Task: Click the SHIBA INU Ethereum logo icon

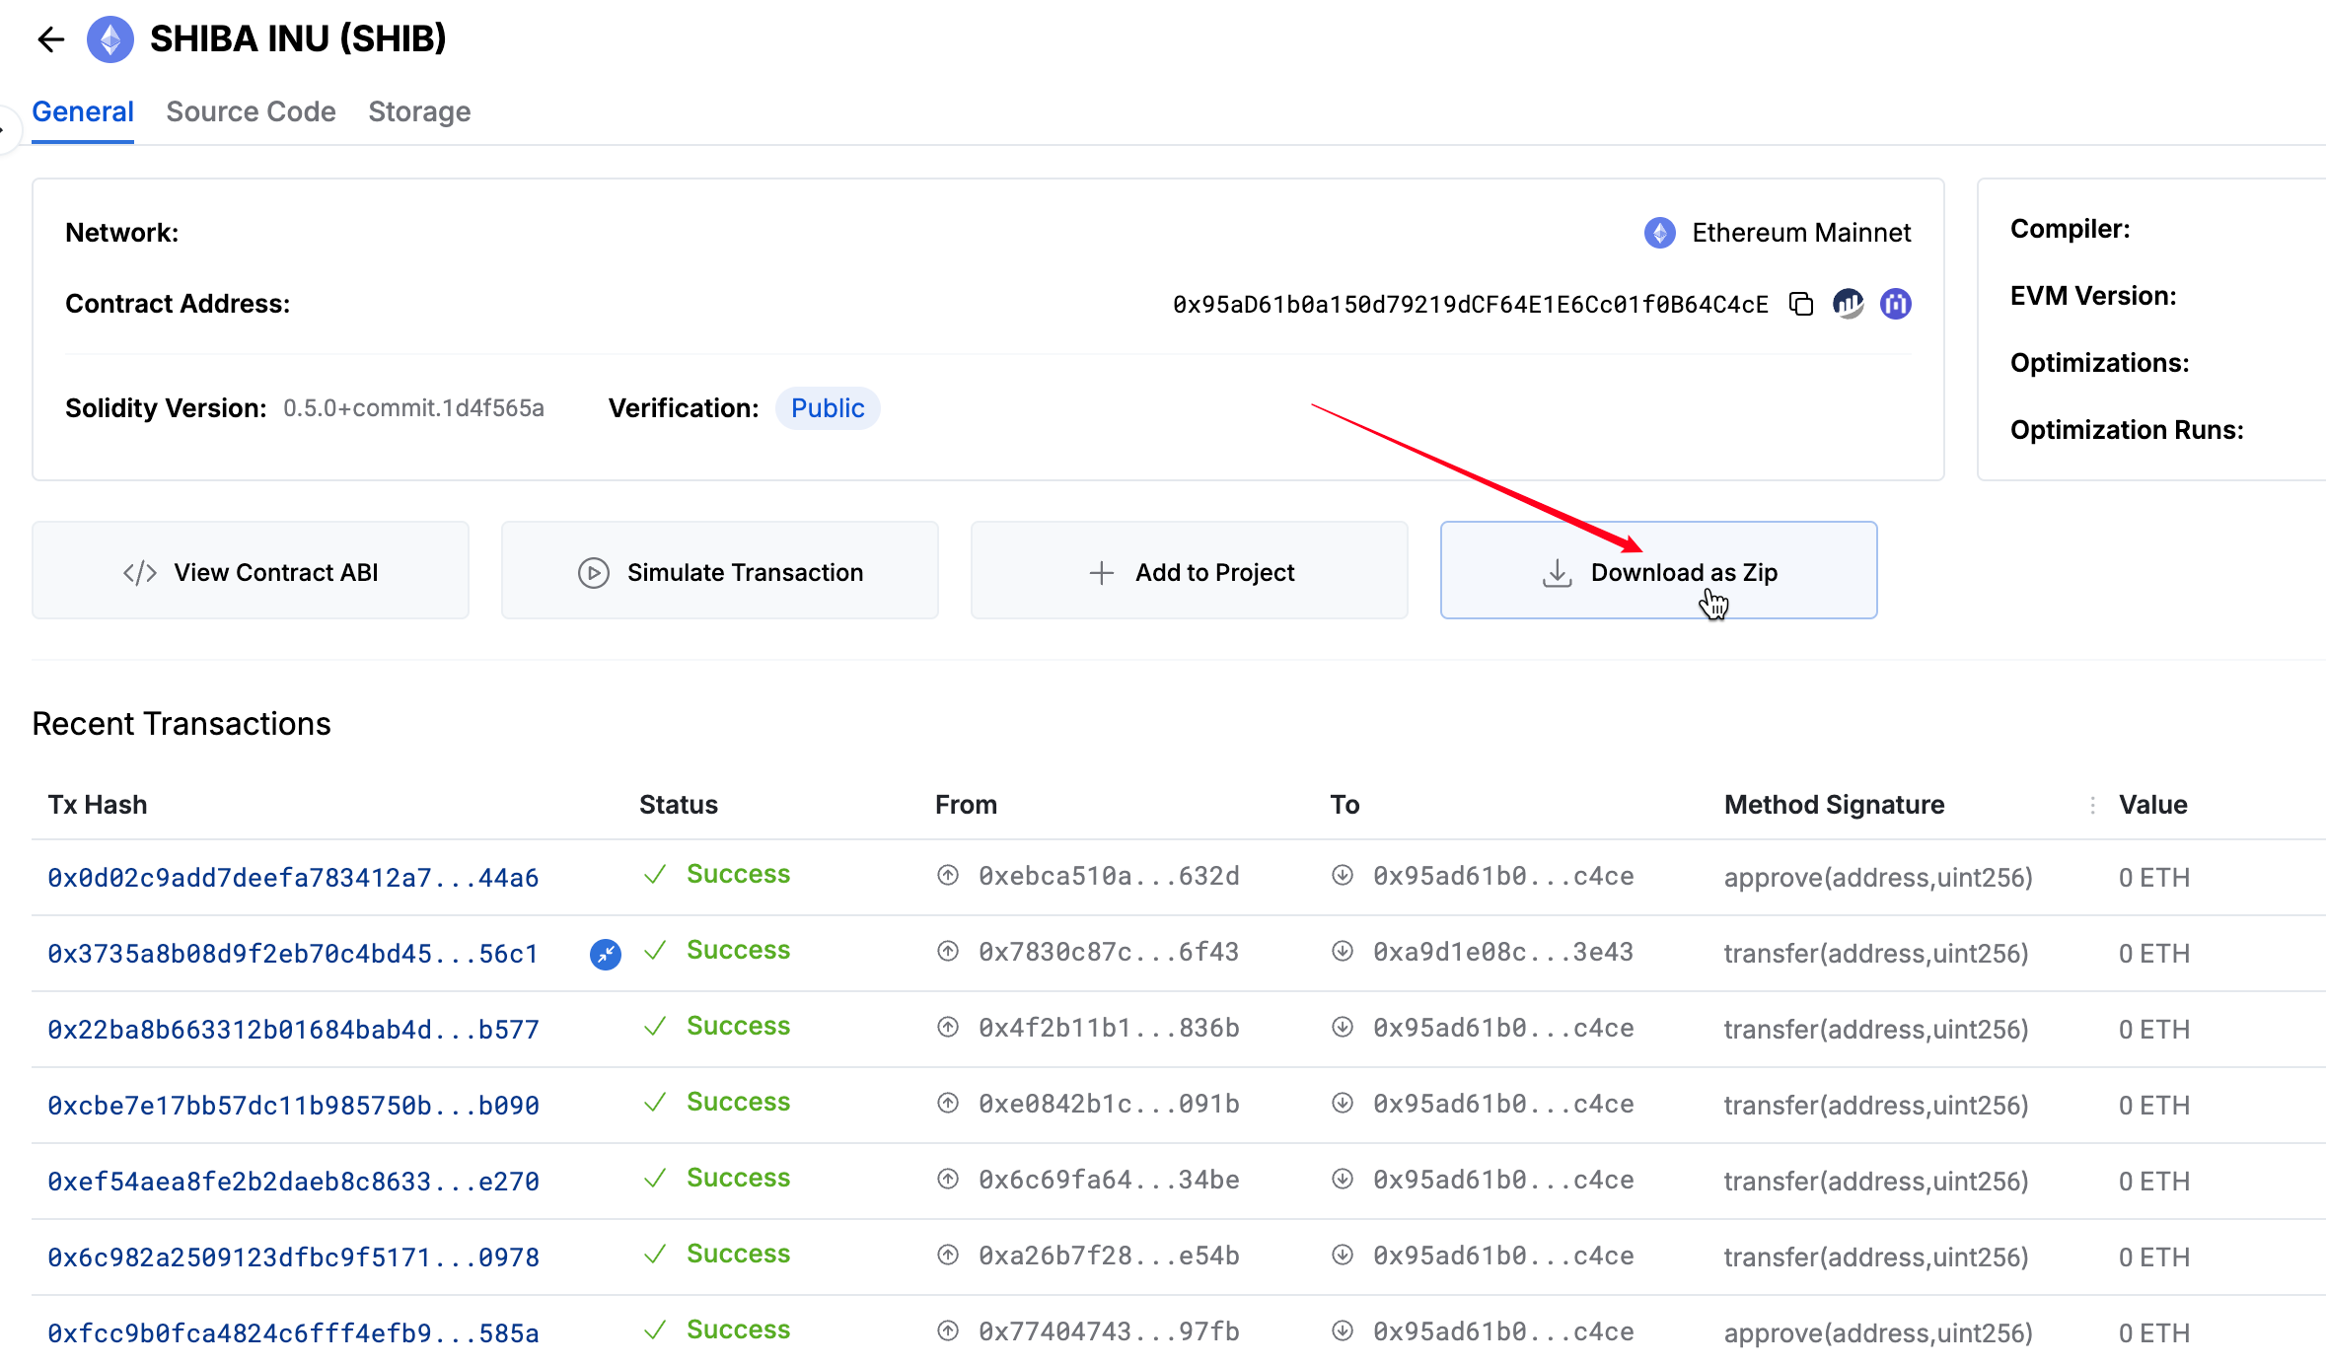Action: (110, 39)
